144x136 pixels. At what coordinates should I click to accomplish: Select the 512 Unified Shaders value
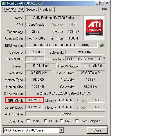[x=41, y=66]
